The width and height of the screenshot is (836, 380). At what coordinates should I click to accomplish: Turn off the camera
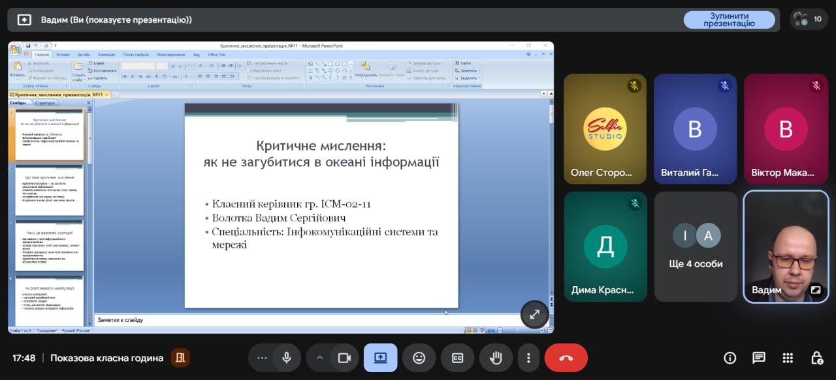344,358
